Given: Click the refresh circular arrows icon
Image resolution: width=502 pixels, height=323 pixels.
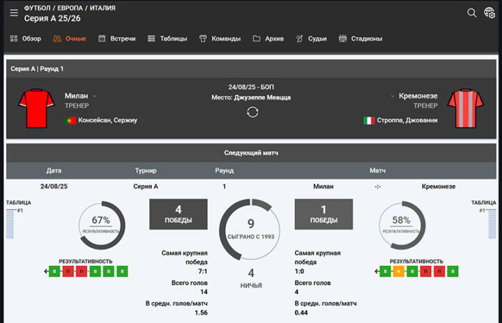Looking at the screenshot, I should tap(252, 112).
